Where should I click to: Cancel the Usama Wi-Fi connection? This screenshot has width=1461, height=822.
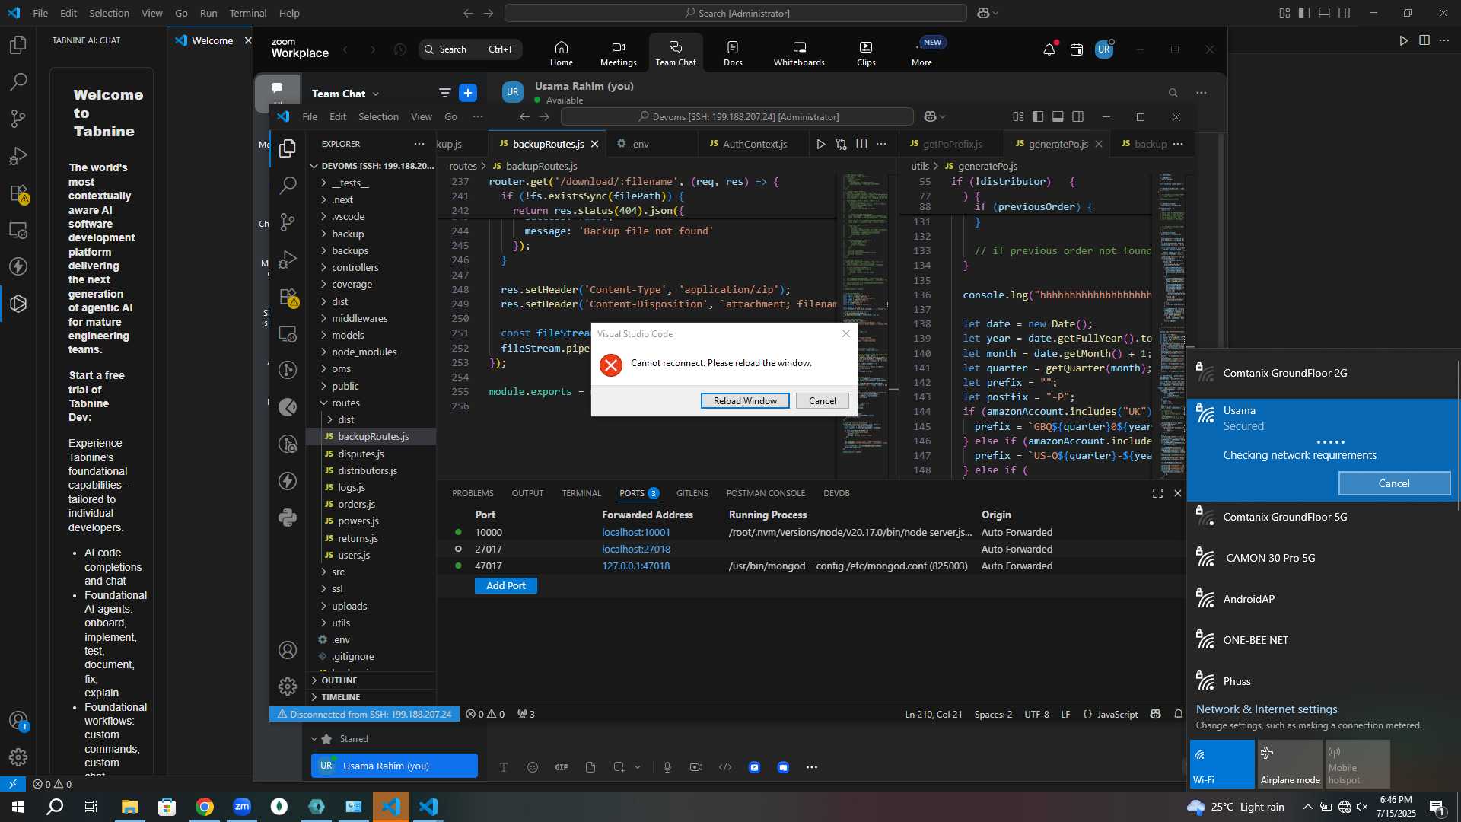[x=1394, y=483]
